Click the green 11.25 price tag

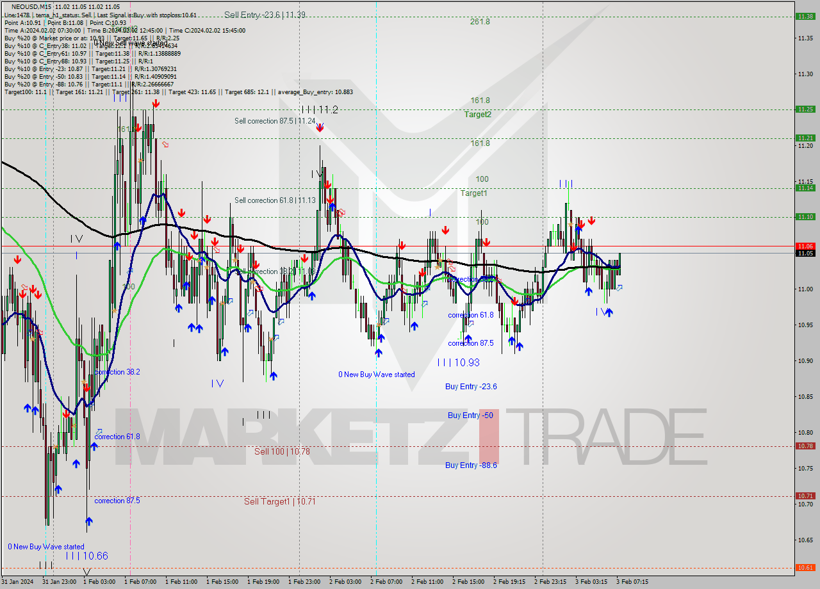tap(805, 109)
